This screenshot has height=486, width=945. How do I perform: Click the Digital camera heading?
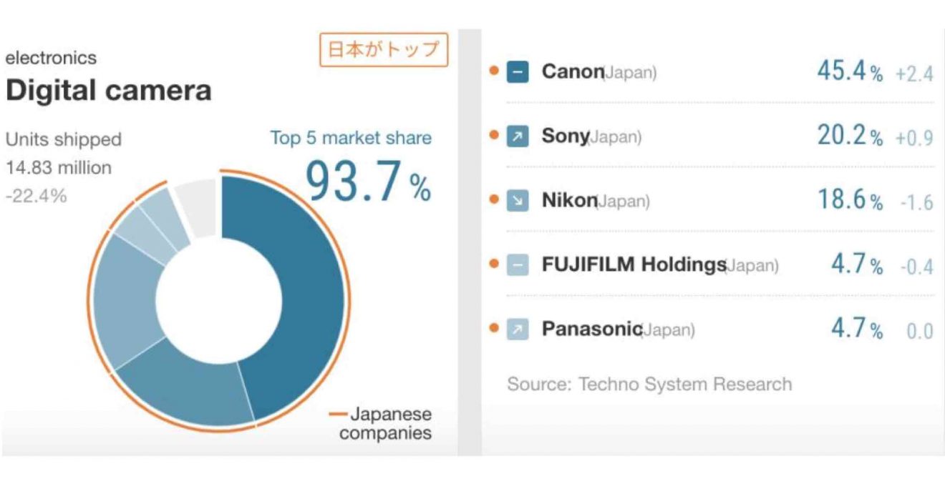click(109, 91)
